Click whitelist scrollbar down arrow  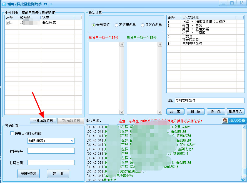pos(160,112)
